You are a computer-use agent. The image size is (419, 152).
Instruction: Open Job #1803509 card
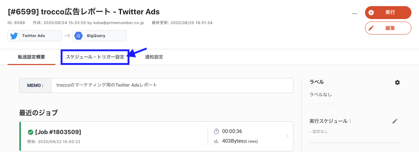pyautogui.click(x=156, y=136)
